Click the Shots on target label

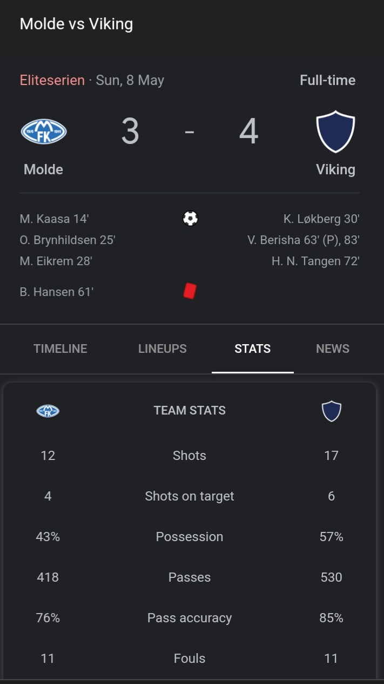(190, 496)
